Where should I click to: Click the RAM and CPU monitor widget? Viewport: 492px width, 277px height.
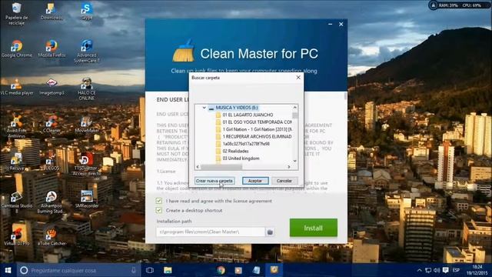pyautogui.click(x=459, y=5)
